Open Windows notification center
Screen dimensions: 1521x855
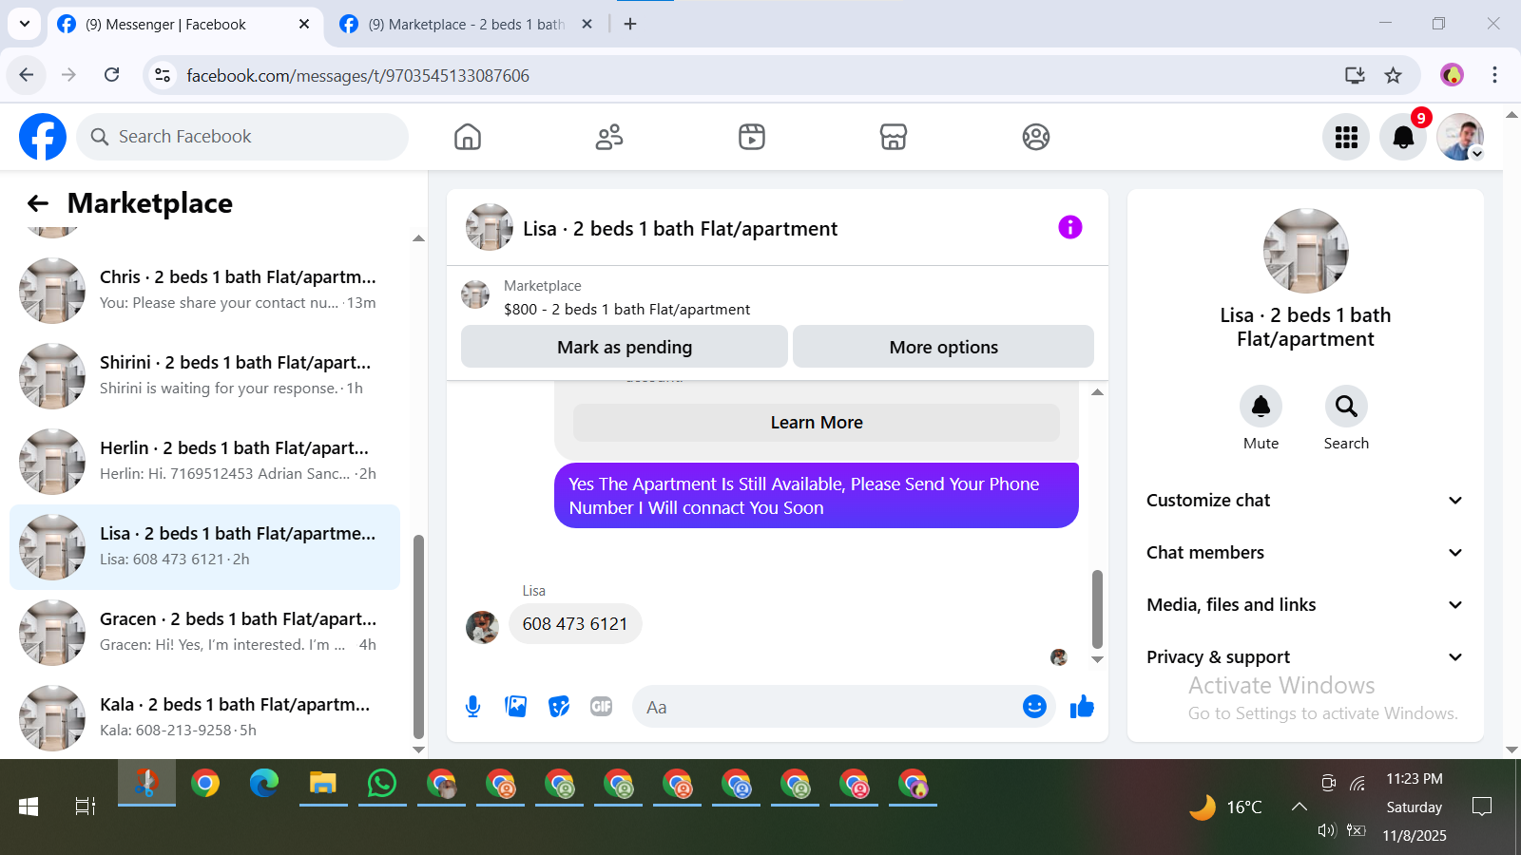pyautogui.click(x=1481, y=807)
